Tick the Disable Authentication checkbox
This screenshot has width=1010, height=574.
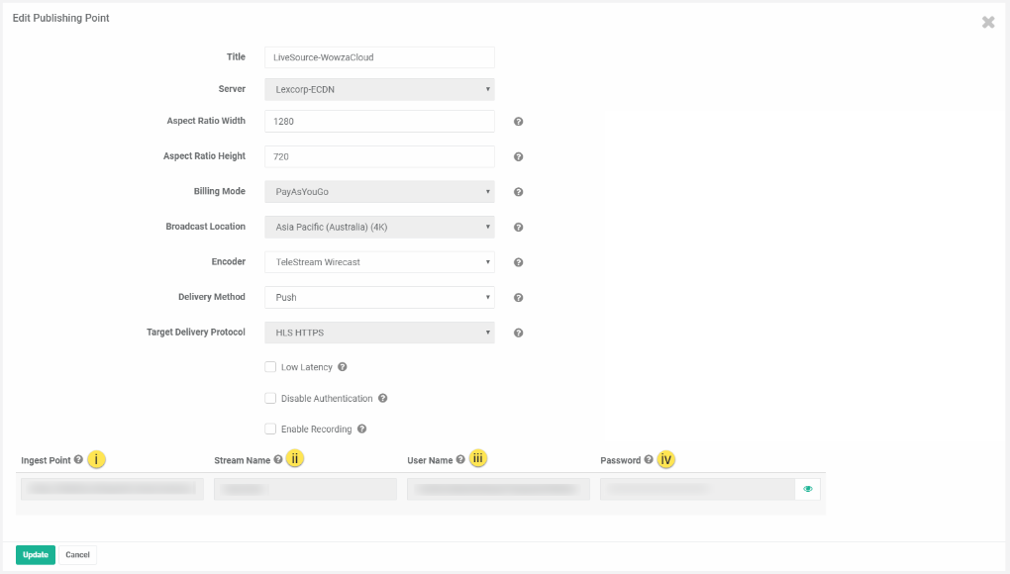[x=270, y=399]
